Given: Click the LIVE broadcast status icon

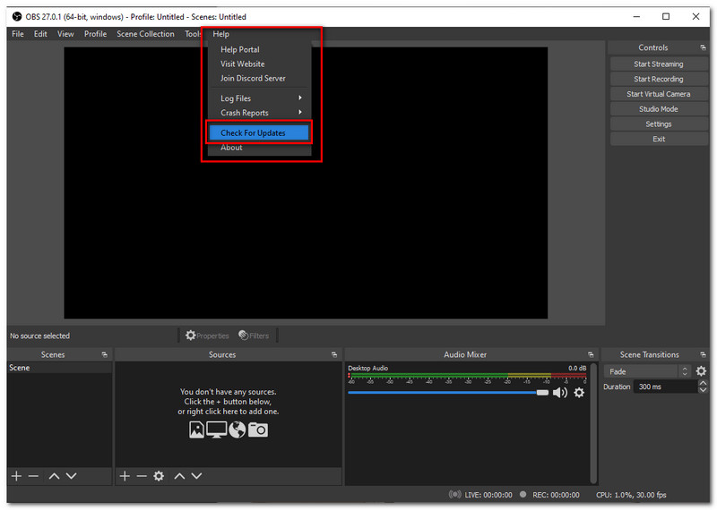Looking at the screenshot, I should tap(454, 495).
